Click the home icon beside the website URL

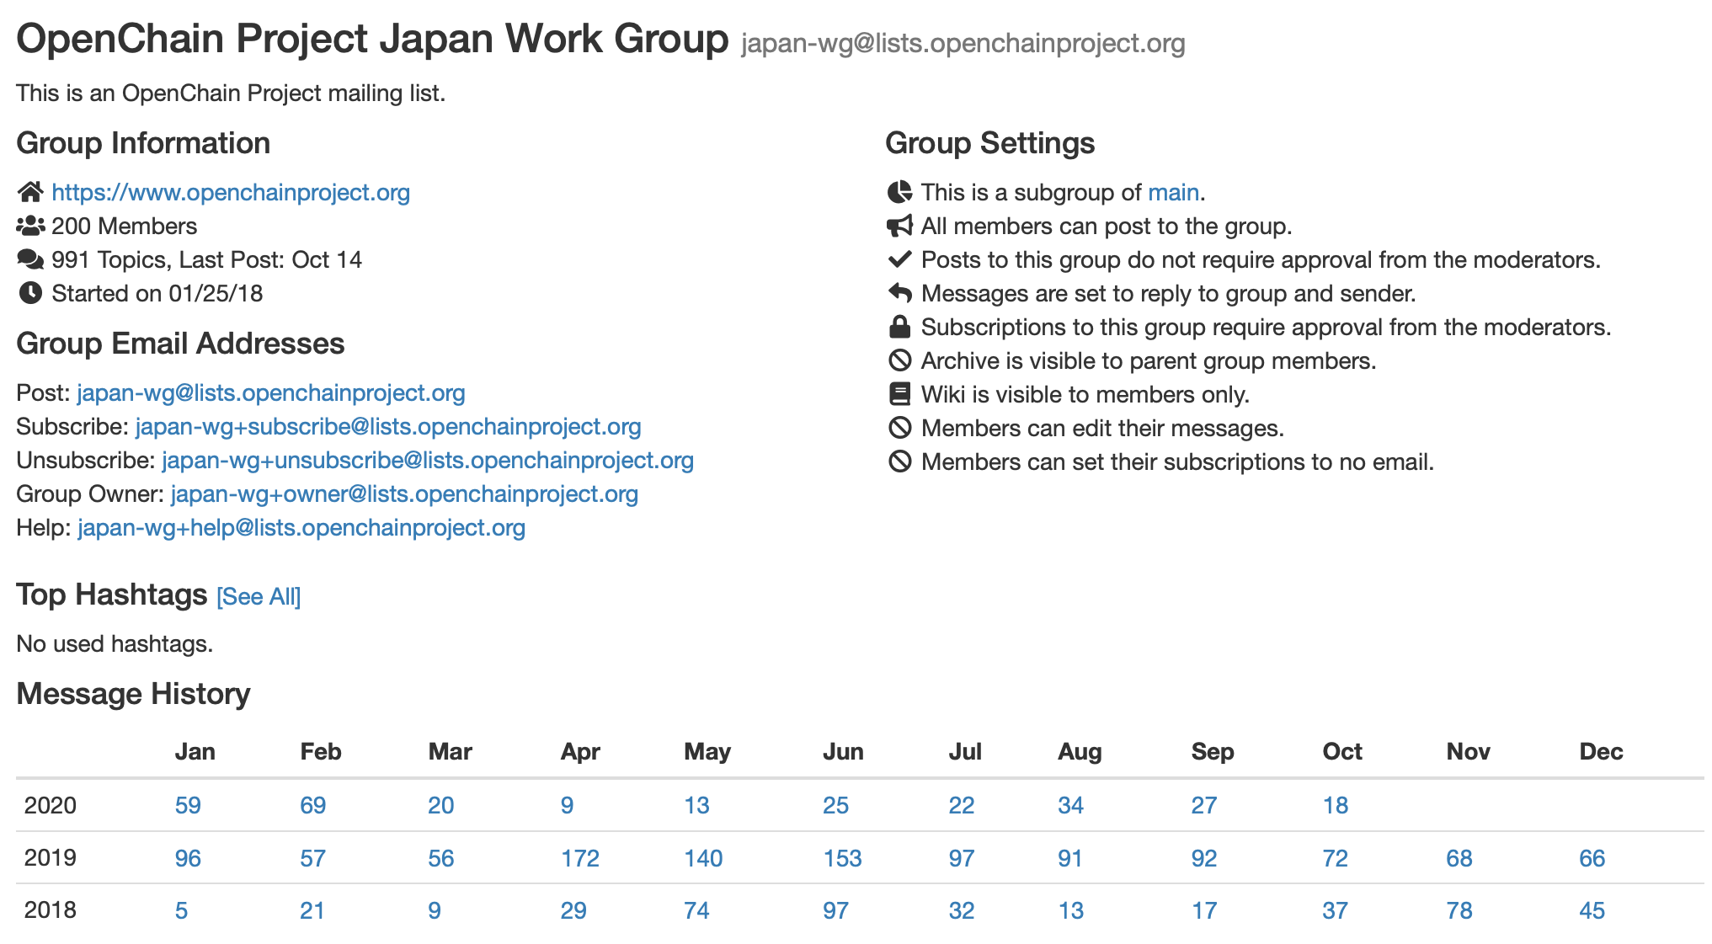click(x=30, y=192)
